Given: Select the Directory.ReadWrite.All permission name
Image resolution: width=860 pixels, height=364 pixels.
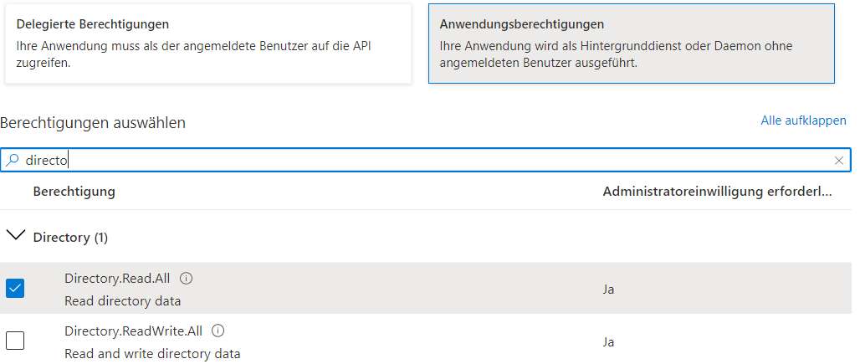Looking at the screenshot, I should [133, 331].
